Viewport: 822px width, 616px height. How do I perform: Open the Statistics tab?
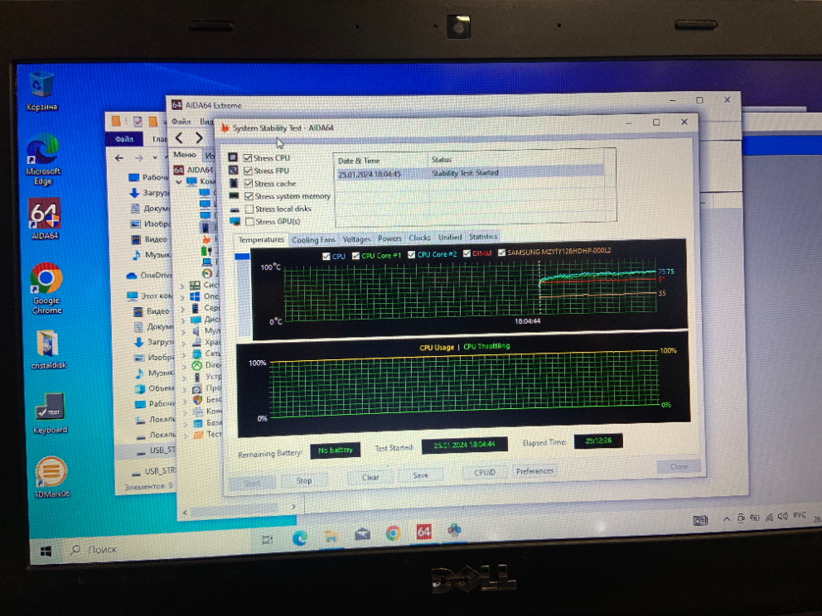tap(483, 237)
